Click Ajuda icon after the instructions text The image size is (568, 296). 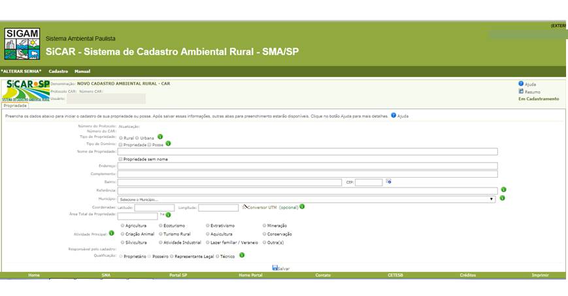pyautogui.click(x=393, y=116)
